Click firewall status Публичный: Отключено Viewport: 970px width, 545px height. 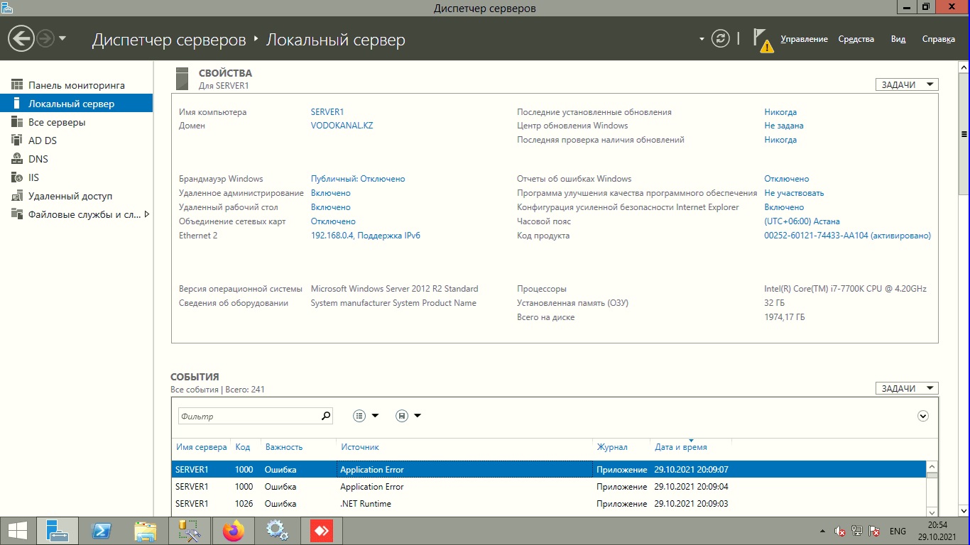(358, 179)
